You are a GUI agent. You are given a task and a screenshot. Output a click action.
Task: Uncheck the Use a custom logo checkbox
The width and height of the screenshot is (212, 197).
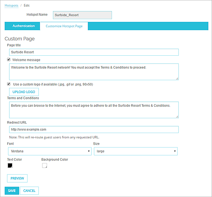9,84
